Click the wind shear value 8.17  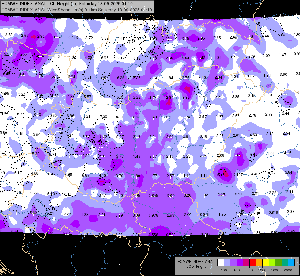tap(121, 58)
